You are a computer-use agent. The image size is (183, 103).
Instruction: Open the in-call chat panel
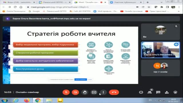tap(158, 92)
